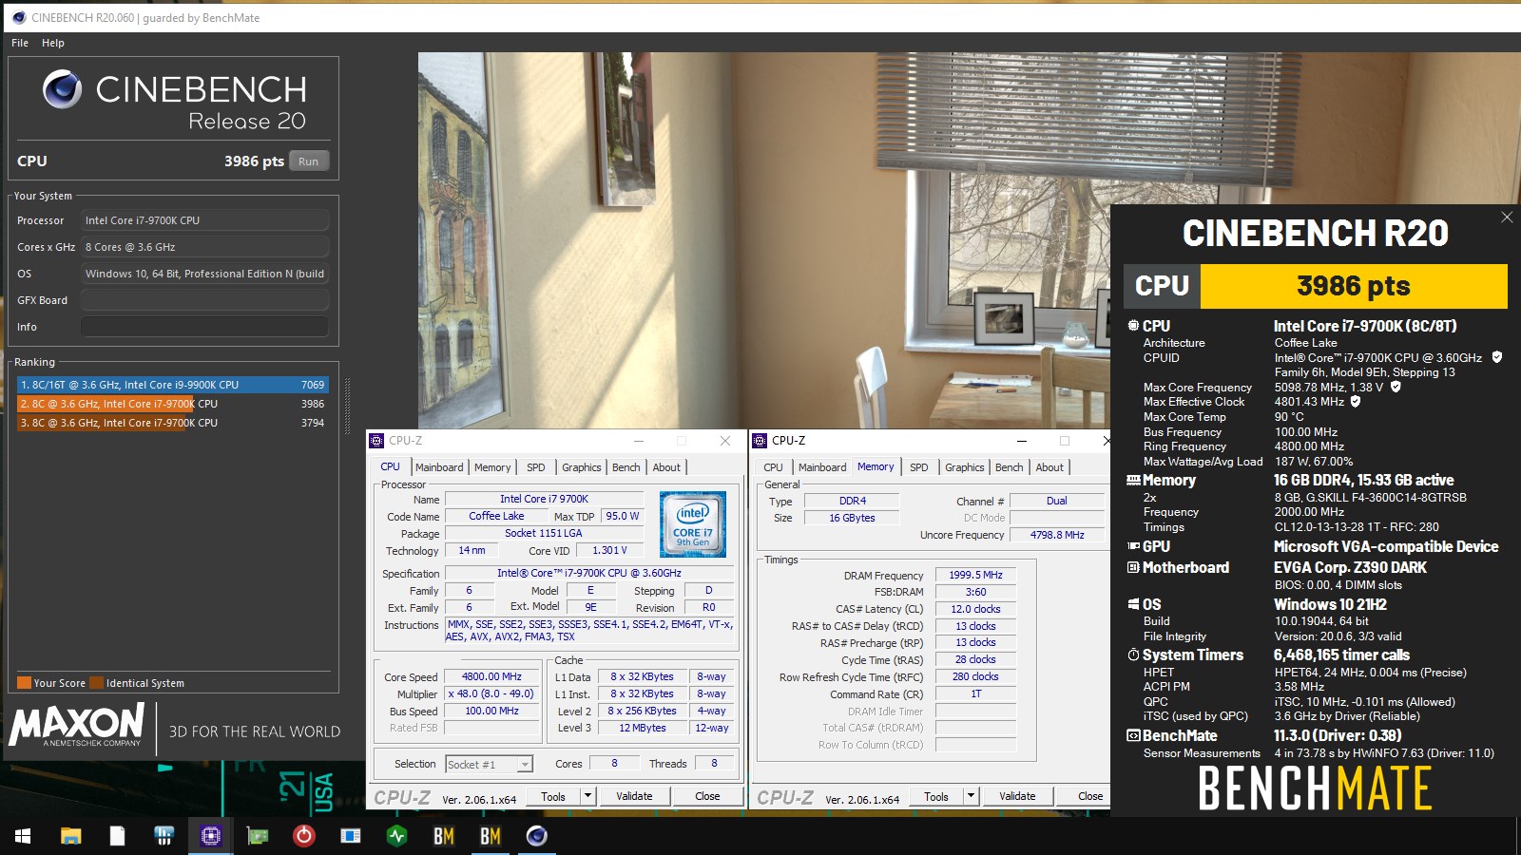Click the DRAM Frequency value 1999.5 MHz
Viewport: 1521px width, 855px height.
click(975, 575)
